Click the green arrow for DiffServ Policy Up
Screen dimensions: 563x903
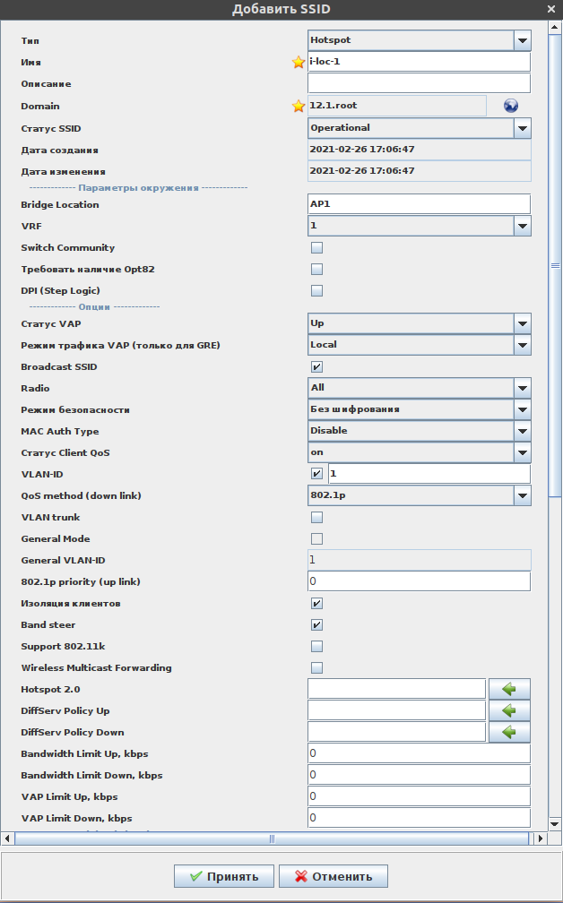[509, 710]
